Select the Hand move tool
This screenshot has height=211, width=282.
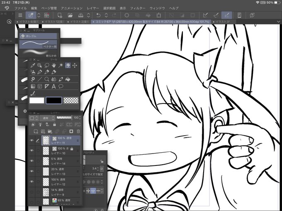point(54,65)
